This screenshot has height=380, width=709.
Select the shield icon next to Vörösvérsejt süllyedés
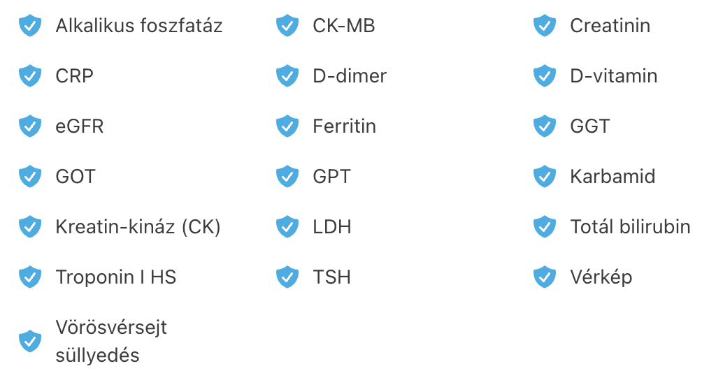coord(30,341)
